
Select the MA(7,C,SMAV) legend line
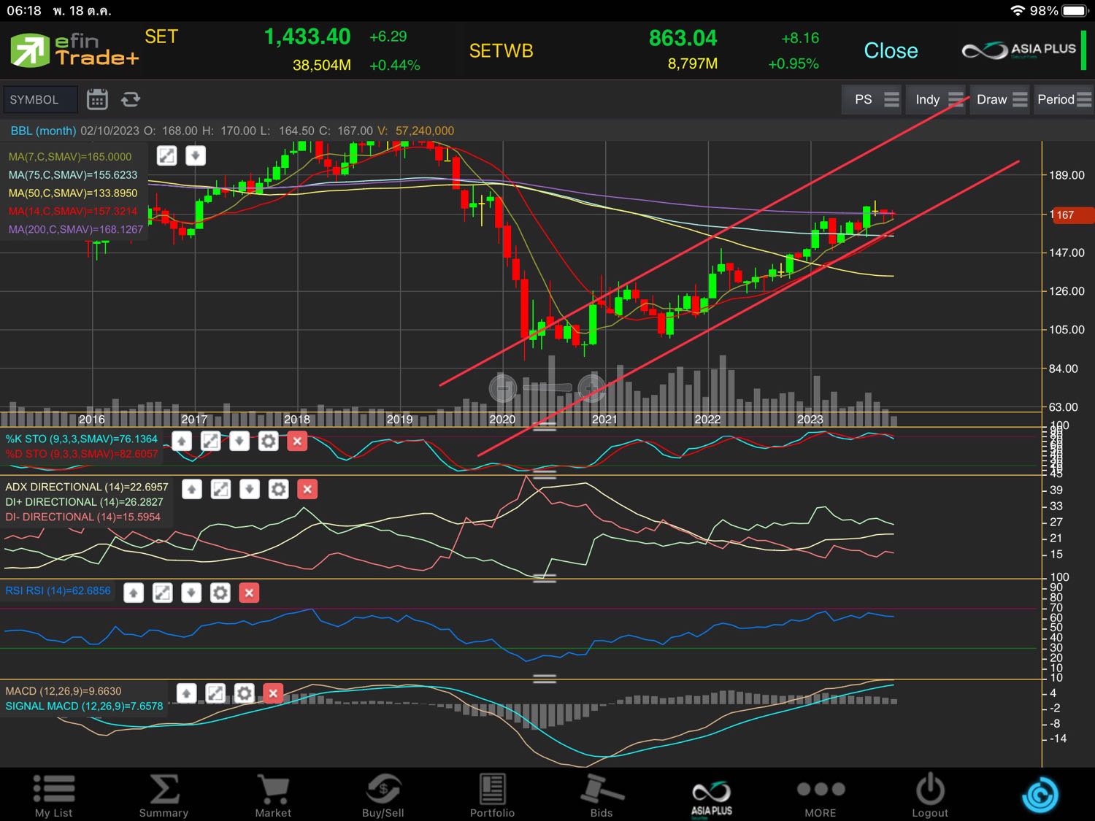pos(70,157)
